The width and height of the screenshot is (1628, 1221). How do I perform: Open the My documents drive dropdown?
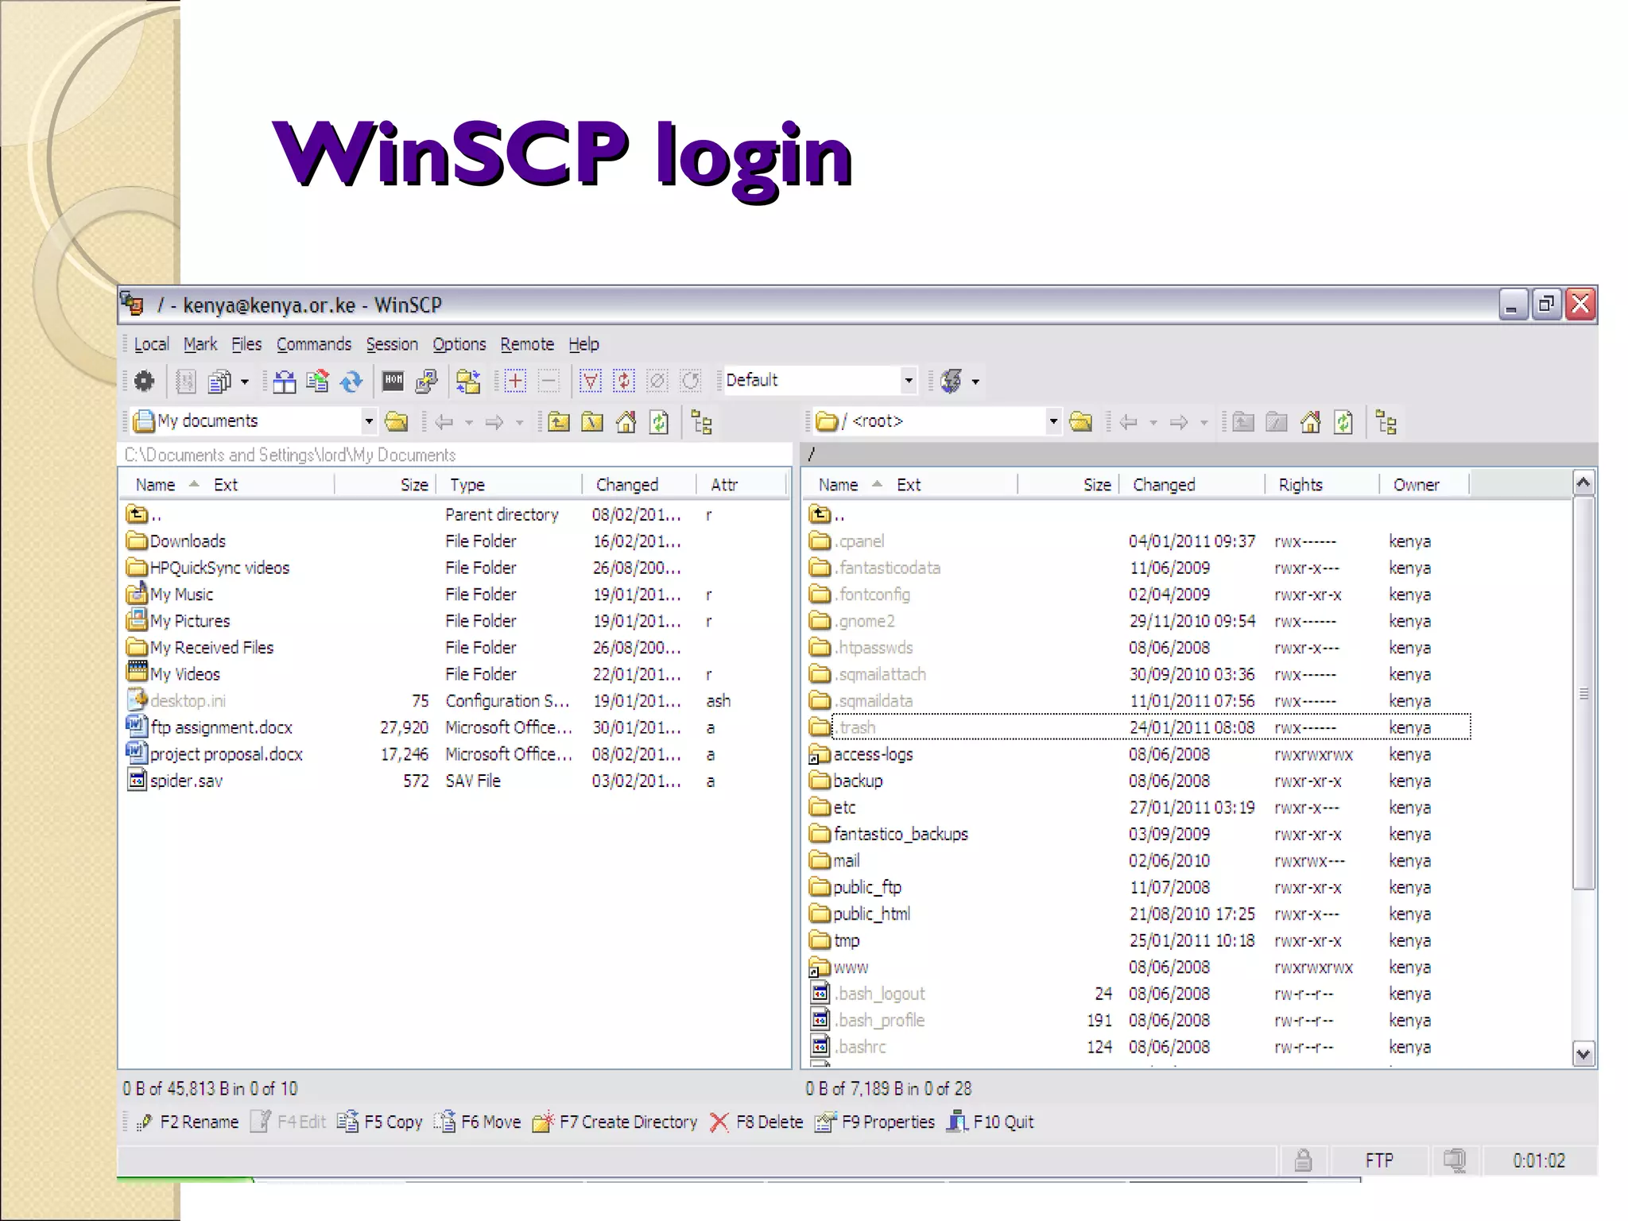click(368, 421)
